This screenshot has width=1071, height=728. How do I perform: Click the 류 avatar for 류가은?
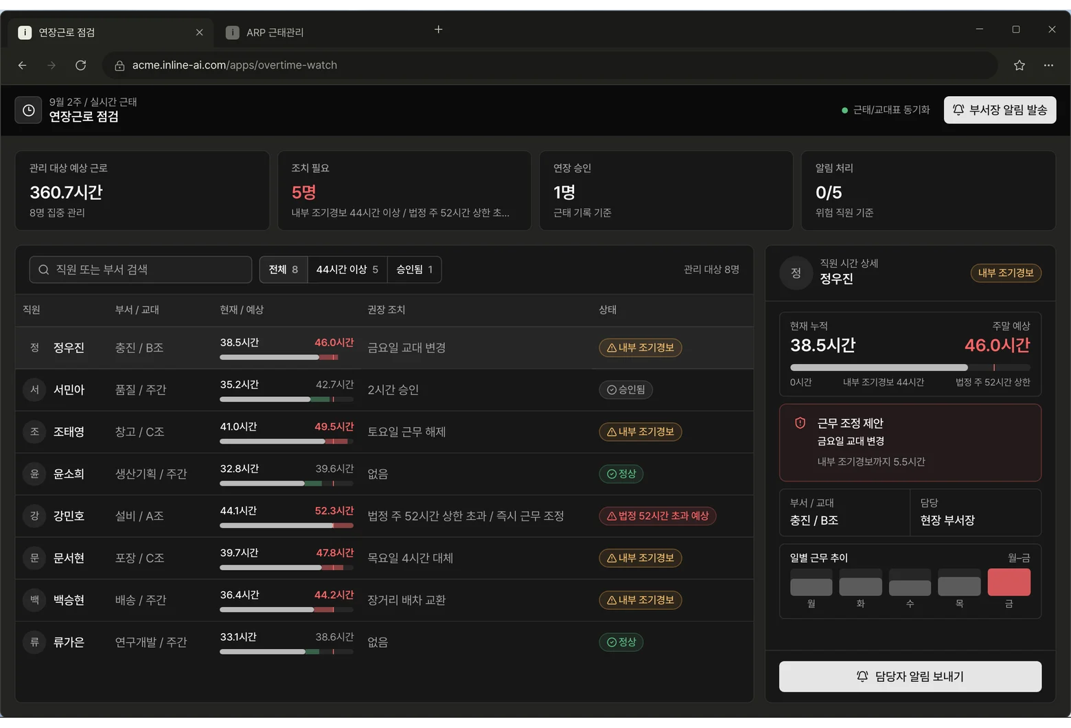pos(34,642)
